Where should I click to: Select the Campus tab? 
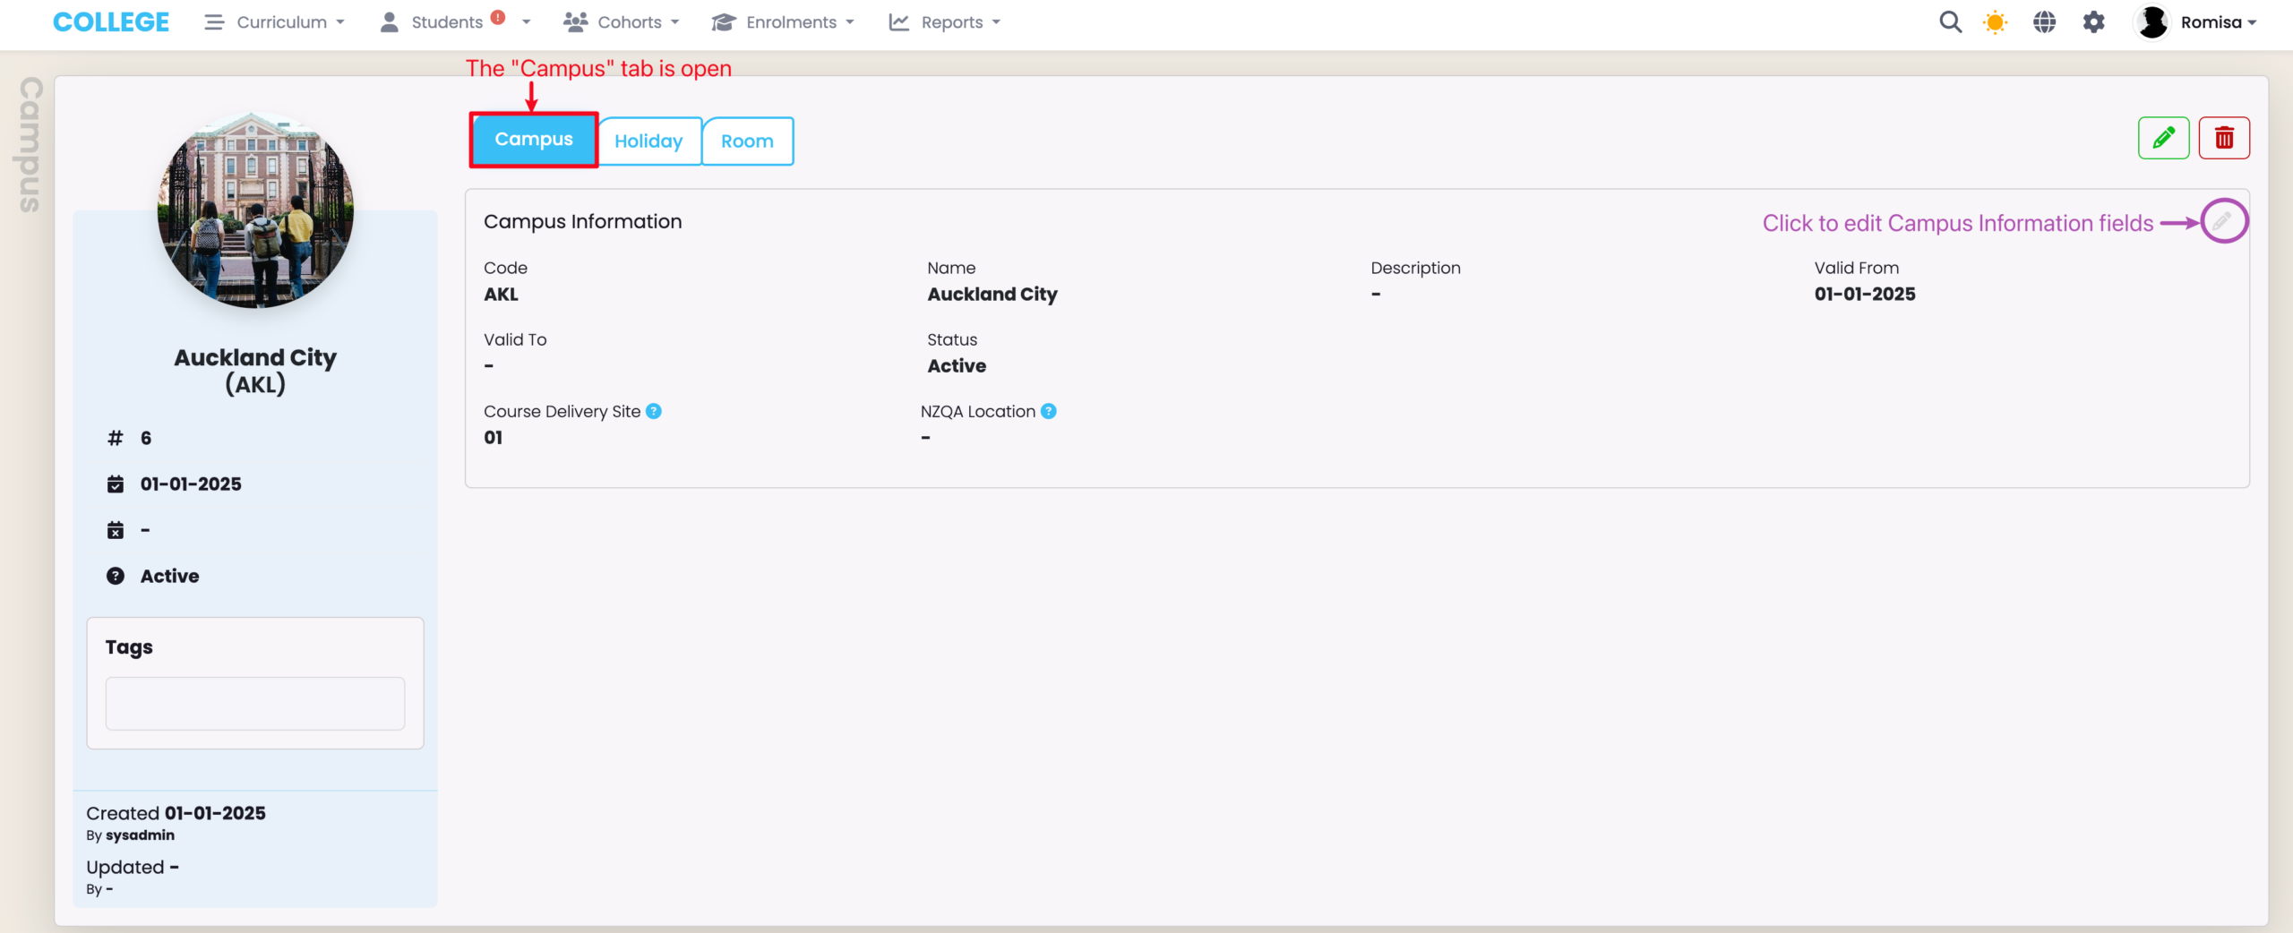pos(534,140)
